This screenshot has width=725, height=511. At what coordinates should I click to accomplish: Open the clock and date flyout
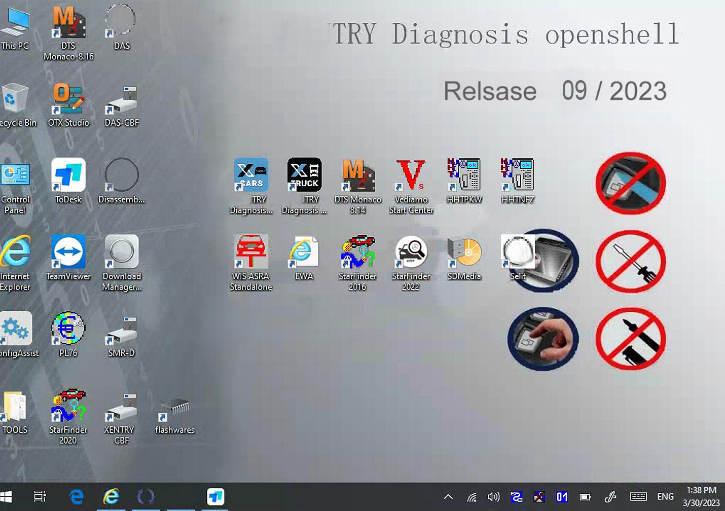(x=701, y=496)
